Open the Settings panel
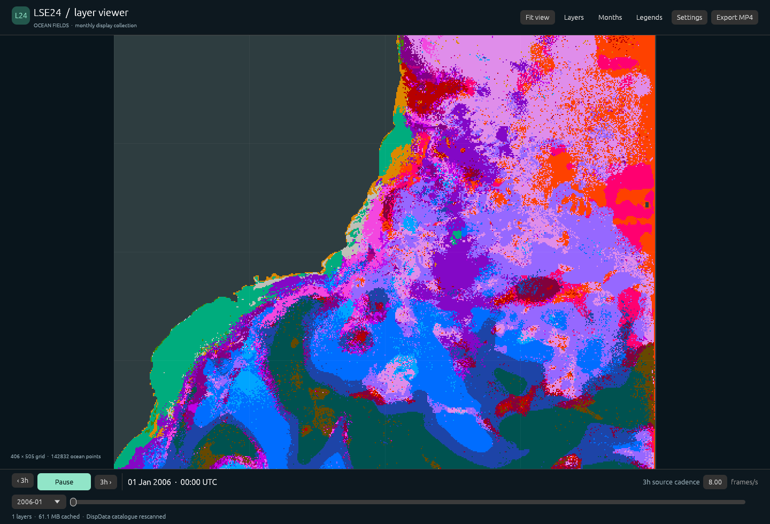 689,18
